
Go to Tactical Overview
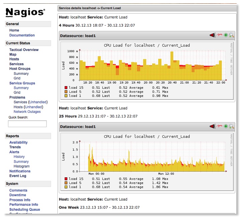click(24, 50)
